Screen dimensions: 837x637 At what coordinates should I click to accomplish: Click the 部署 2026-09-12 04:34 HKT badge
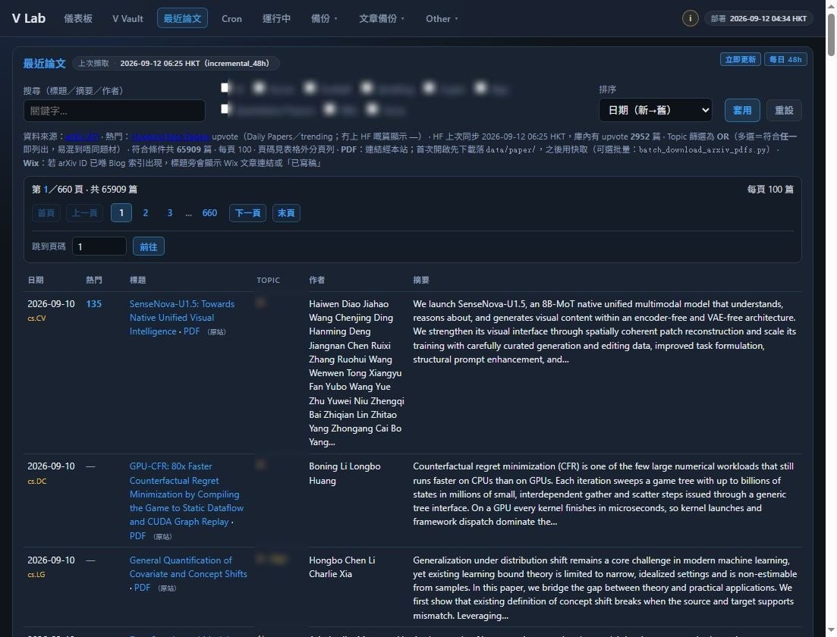pos(759,18)
